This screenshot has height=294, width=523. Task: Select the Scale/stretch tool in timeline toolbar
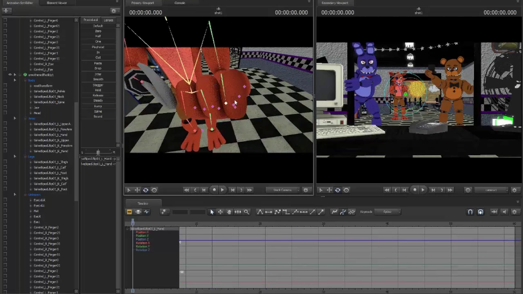coord(237,212)
